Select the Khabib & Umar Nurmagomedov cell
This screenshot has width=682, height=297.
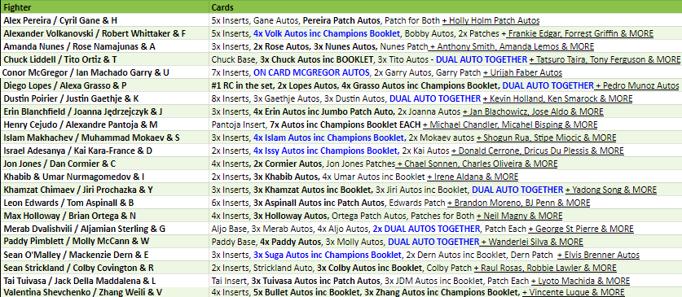(104, 177)
